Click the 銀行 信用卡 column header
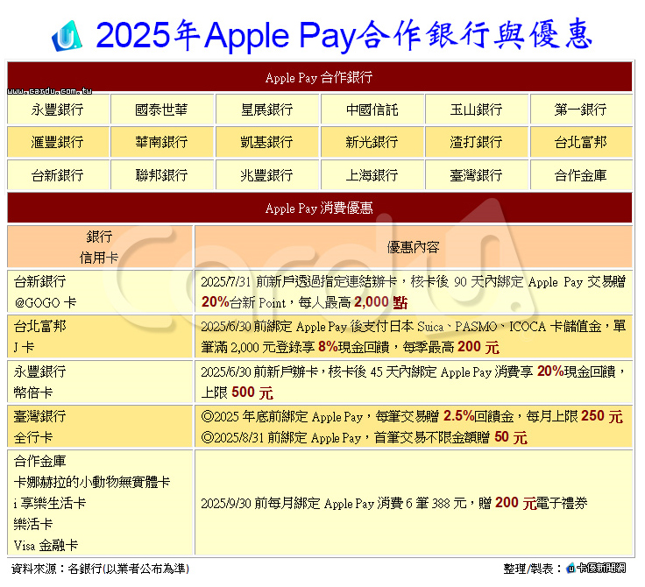The image size is (645, 587). (x=100, y=247)
